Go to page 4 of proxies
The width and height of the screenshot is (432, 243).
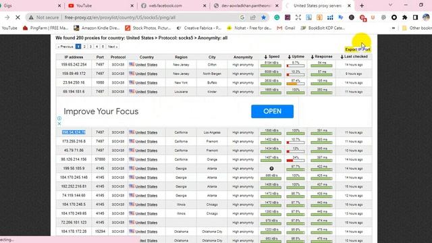(97, 47)
